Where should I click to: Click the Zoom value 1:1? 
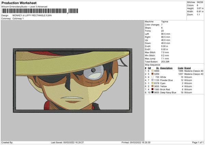(198, 14)
